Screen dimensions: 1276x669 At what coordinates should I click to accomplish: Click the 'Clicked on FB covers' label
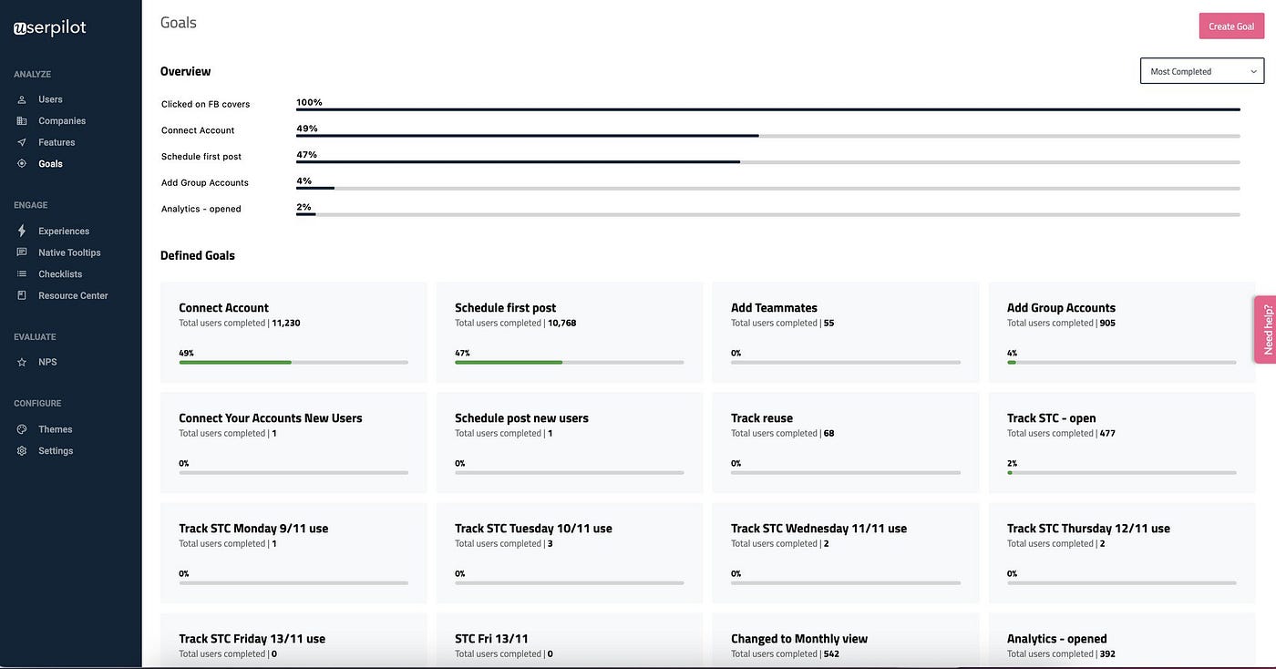point(205,104)
